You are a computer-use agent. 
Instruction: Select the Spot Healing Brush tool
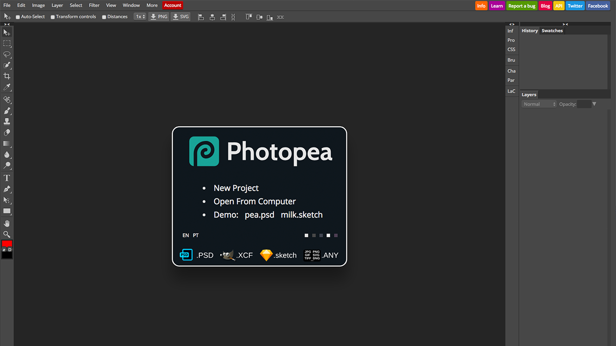[7, 100]
